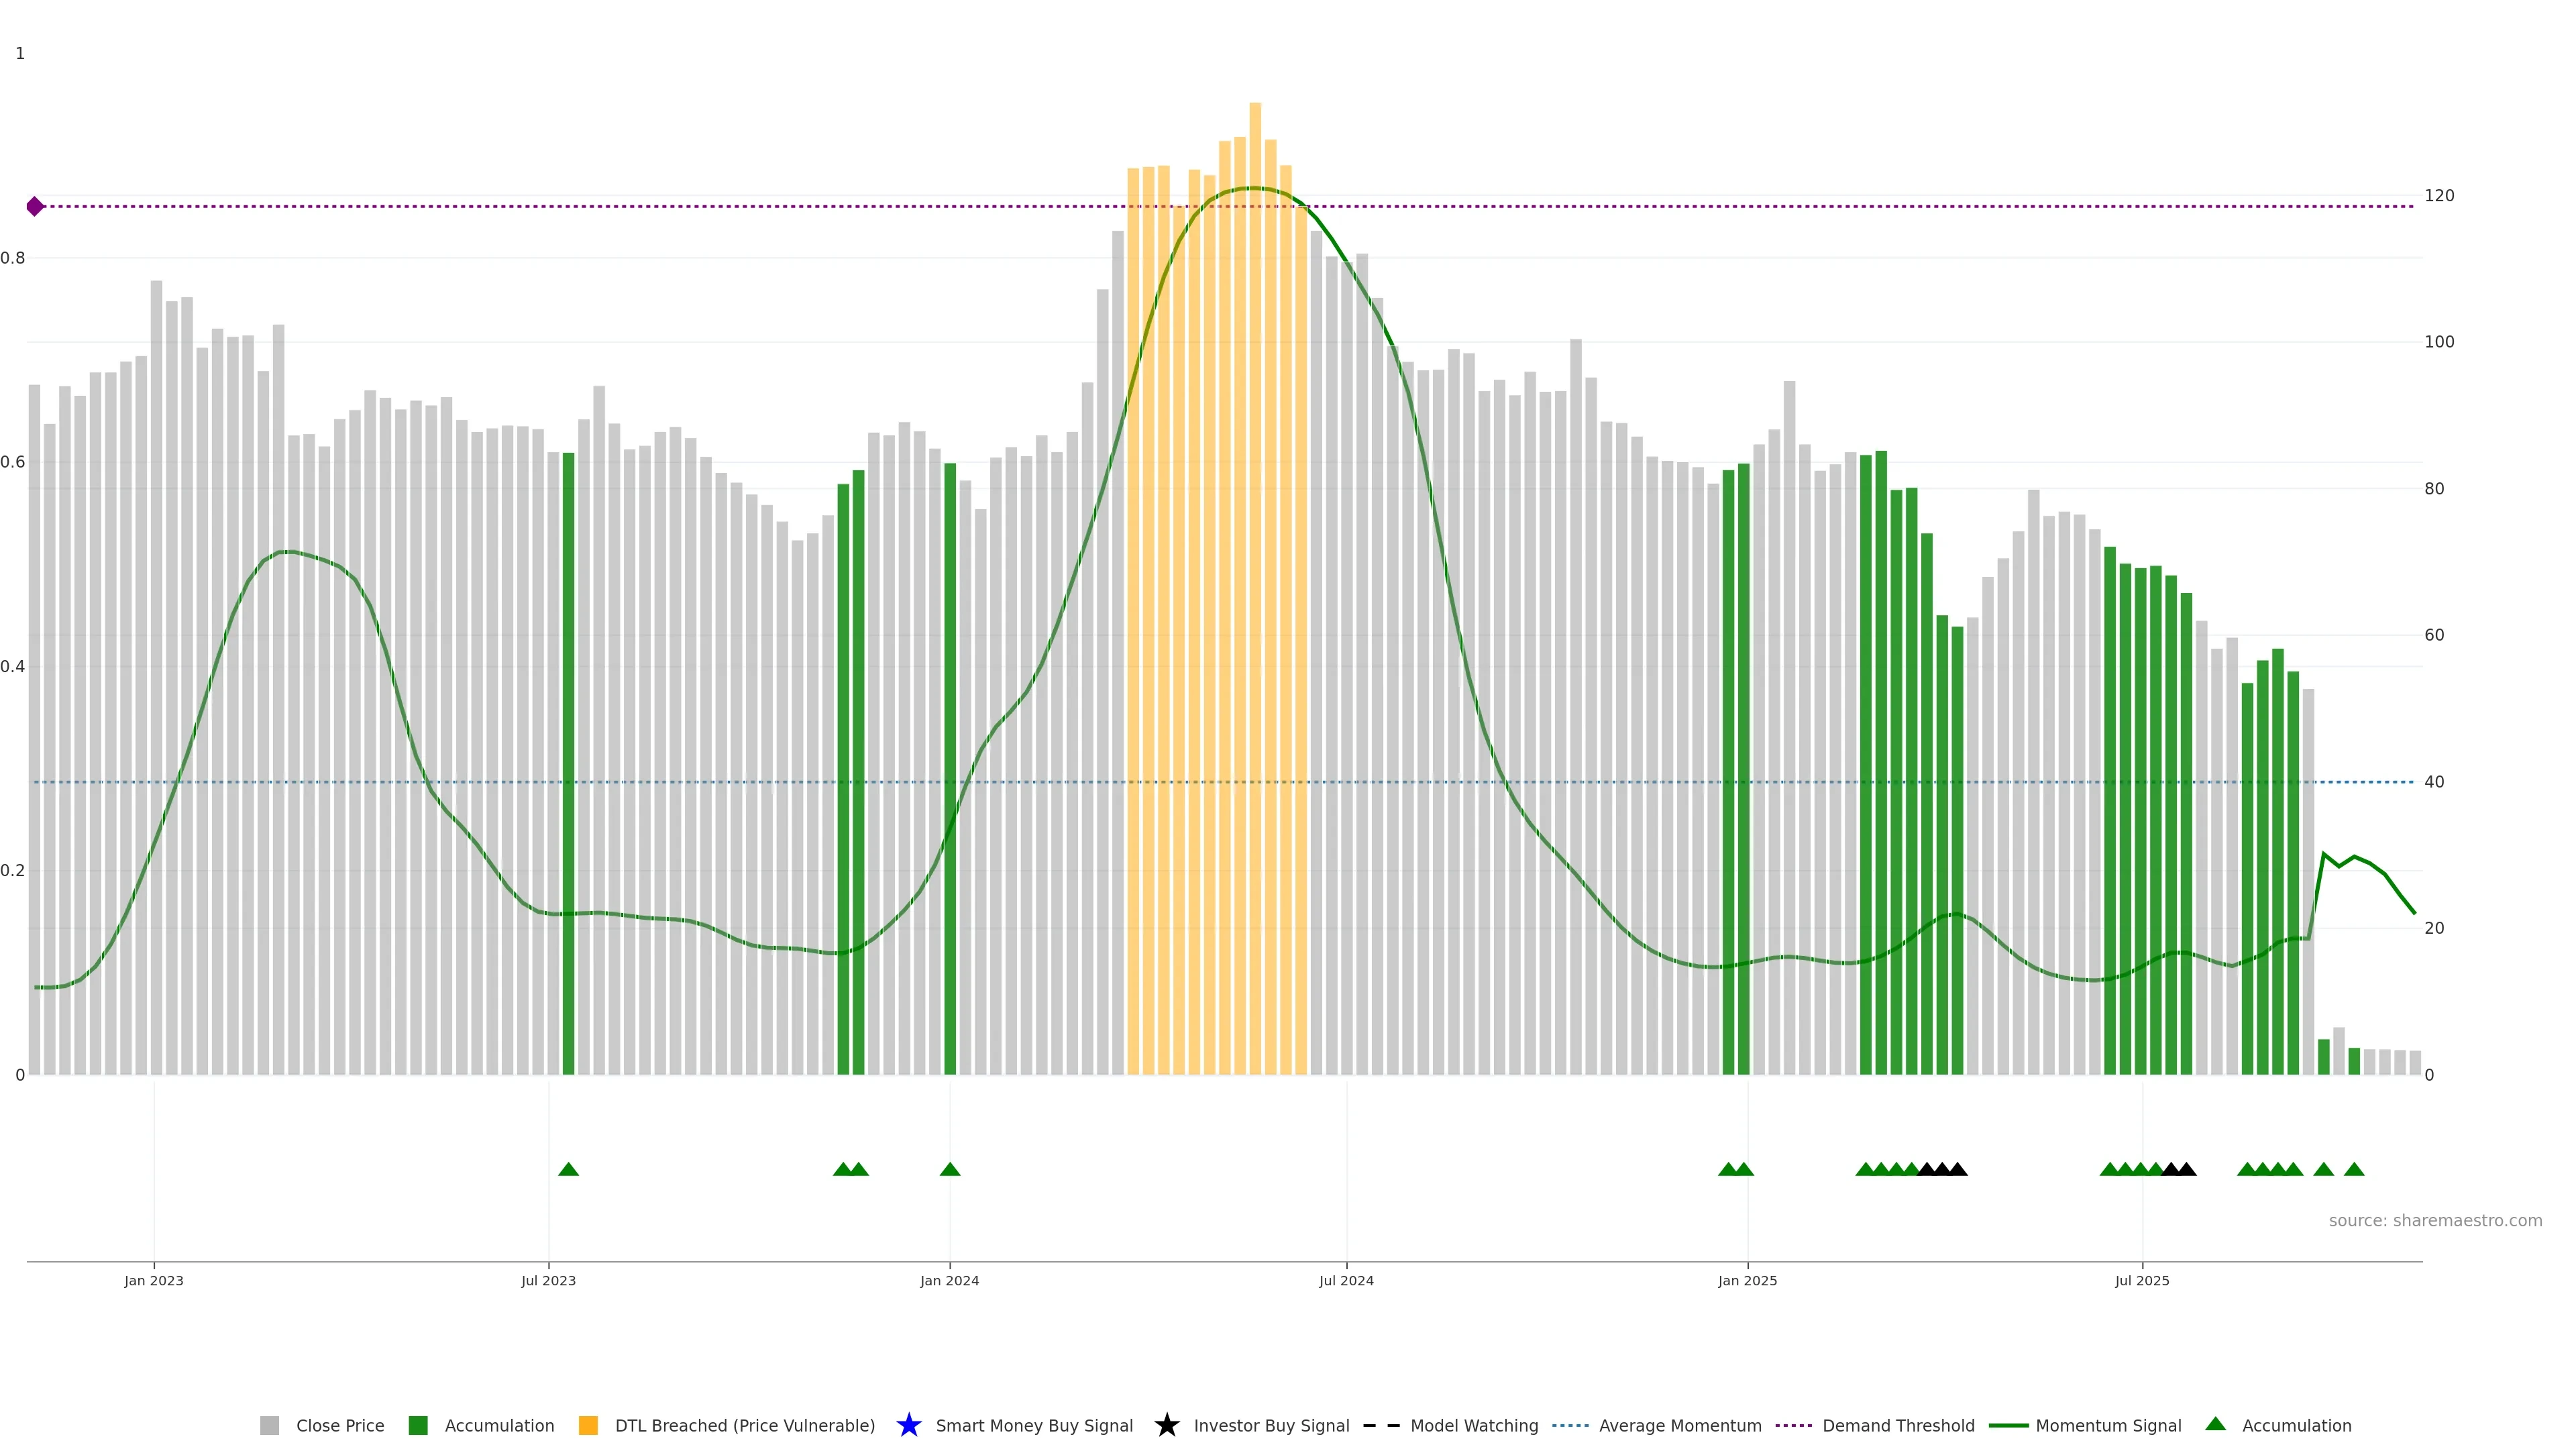This screenshot has height=1449, width=2576.
Task: Toggle the Momentum Signal legend entry
Action: (2108, 1425)
